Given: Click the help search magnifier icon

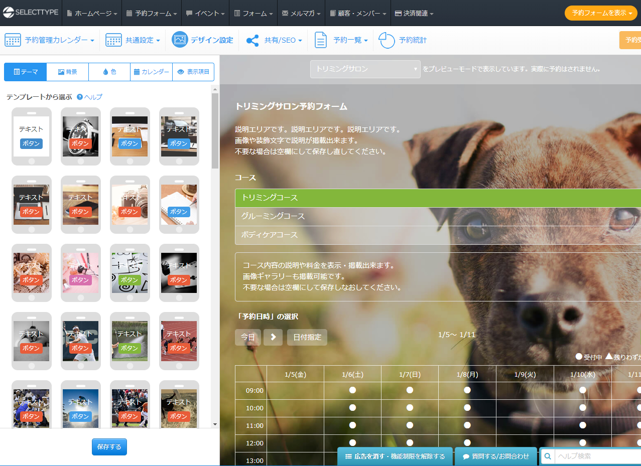Looking at the screenshot, I should tap(548, 456).
